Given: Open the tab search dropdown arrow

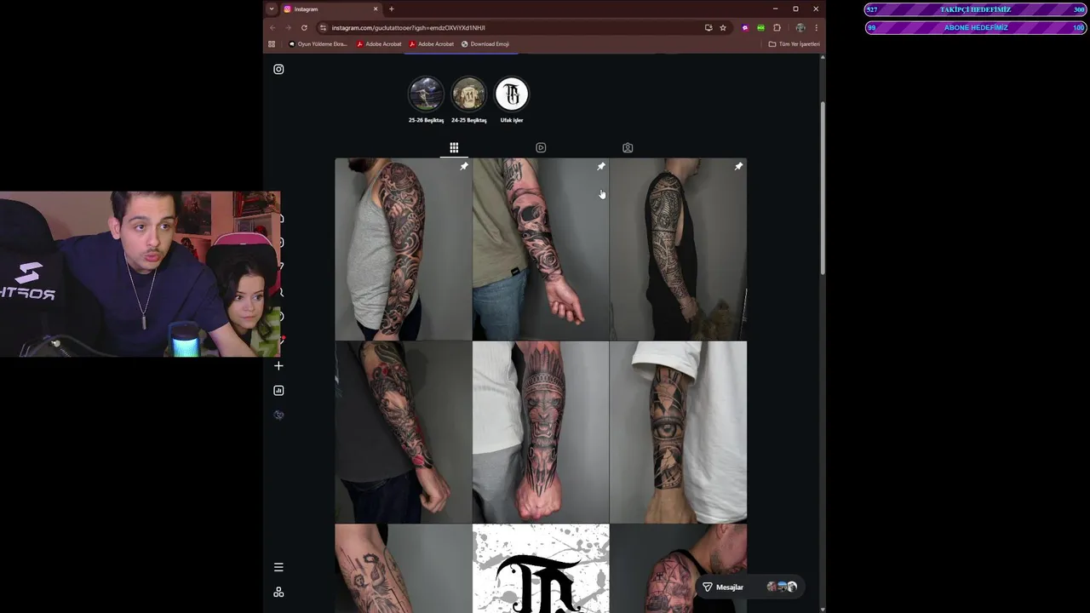Looking at the screenshot, I should tap(272, 9).
